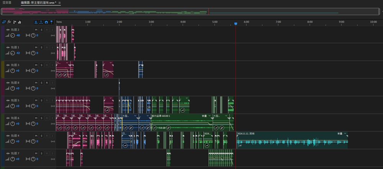Screen dimensions: 383x169
Task: Click the -40 volume value on 轨道 2
Action: [x=18, y=36]
